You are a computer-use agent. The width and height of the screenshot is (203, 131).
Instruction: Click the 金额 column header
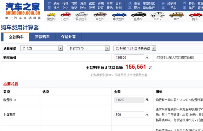click(117, 92)
